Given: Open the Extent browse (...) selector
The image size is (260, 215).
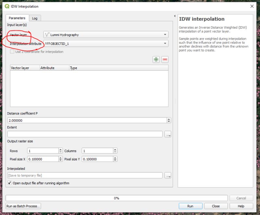Looking at the screenshot, I should 168,134.
